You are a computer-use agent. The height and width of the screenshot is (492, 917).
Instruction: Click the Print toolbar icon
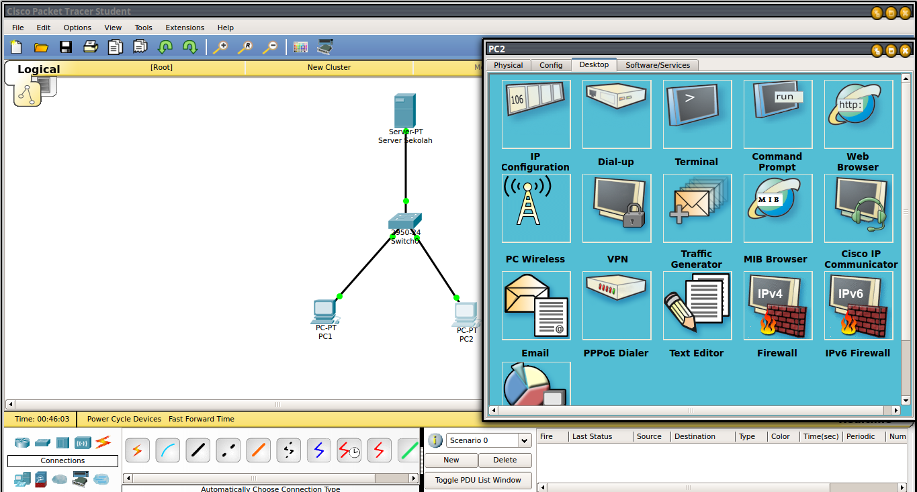(x=91, y=47)
